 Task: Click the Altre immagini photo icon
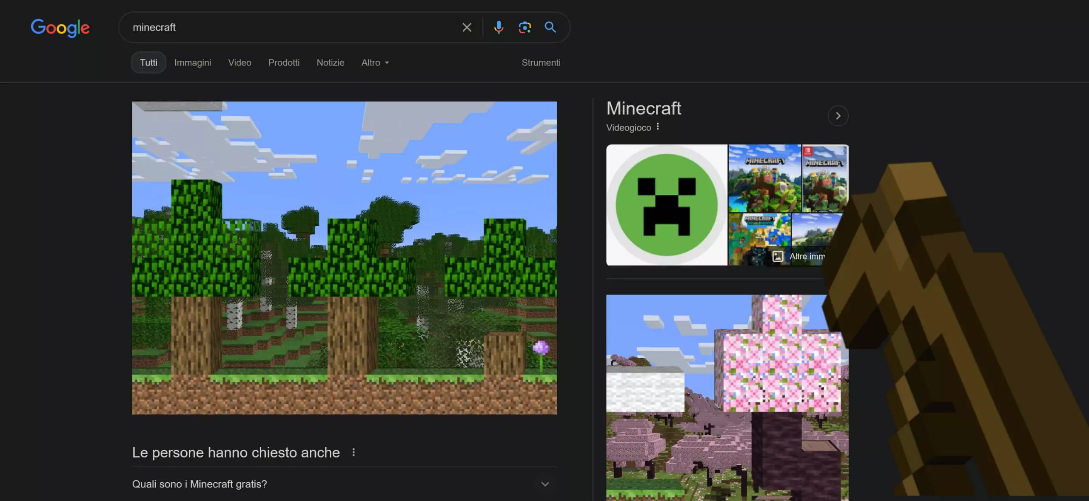[x=778, y=256]
